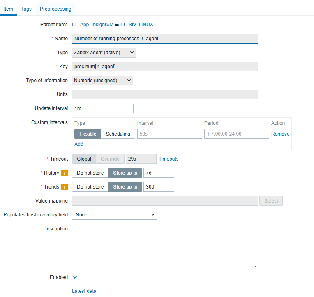Go to Latest data
This screenshot has height=297, width=314.
84,291
